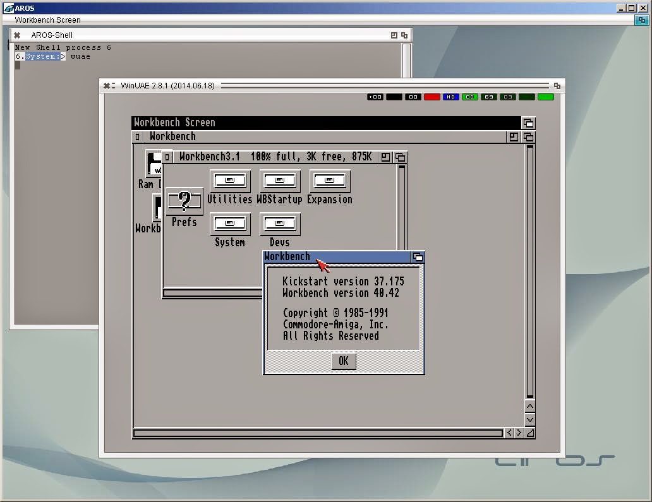Click the Workbench window close gadget
This screenshot has width=652, height=502.
coord(138,137)
